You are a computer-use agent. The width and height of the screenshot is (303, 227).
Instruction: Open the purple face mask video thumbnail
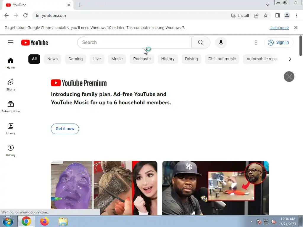point(104,188)
